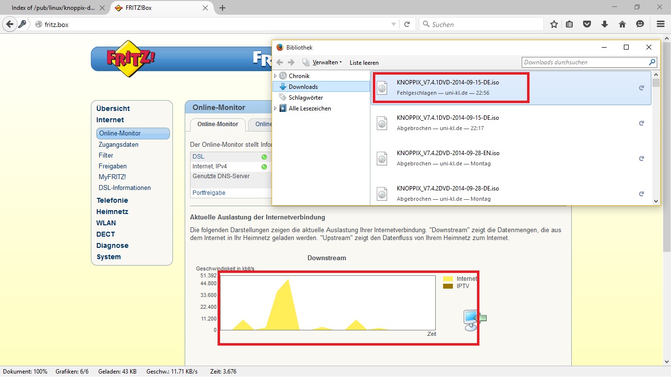Retry failed KNOPPIX V7.4.1 download from 22:56
Image resolution: width=671 pixels, height=377 pixels.
click(641, 88)
